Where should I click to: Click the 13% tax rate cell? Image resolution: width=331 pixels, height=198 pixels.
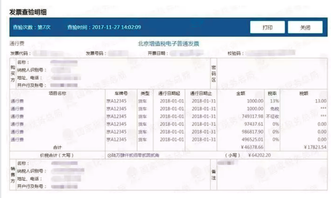[275, 101]
